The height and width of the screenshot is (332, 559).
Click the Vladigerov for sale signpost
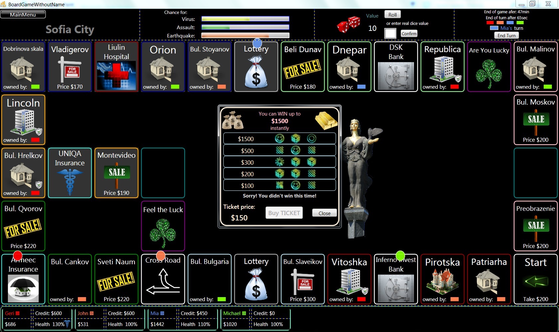(69, 69)
